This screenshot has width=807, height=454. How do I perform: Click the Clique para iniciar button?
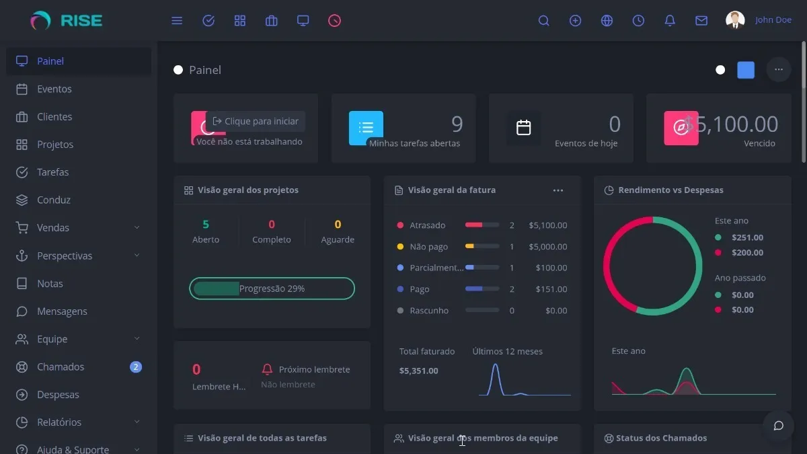(256, 122)
